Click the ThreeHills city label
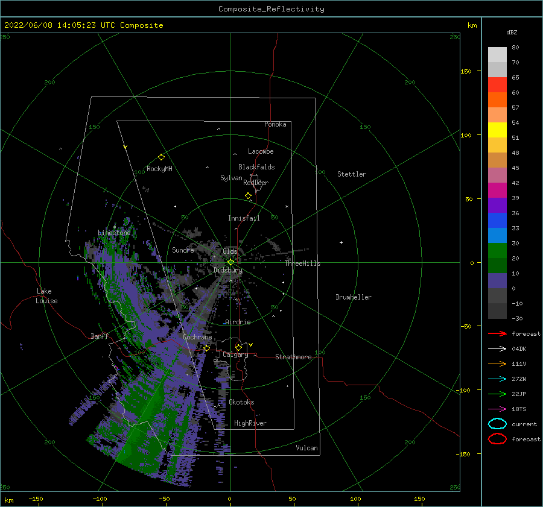This screenshot has height=507, width=543. coord(303,263)
